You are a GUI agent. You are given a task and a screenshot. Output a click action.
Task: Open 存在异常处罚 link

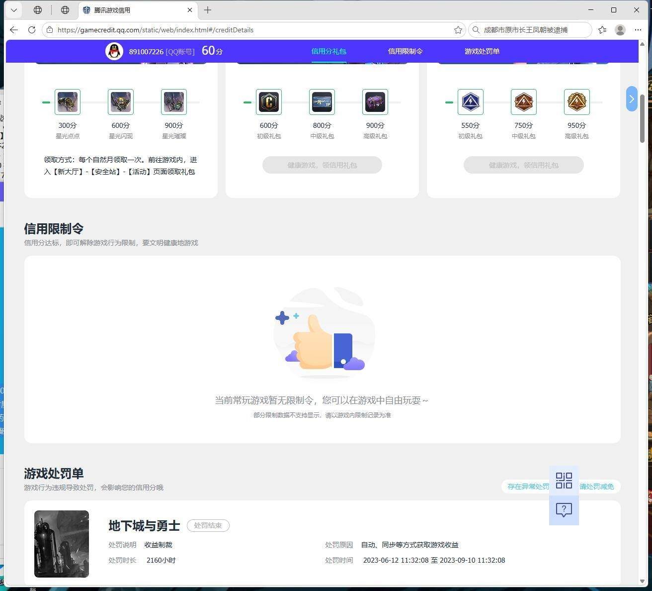(528, 487)
